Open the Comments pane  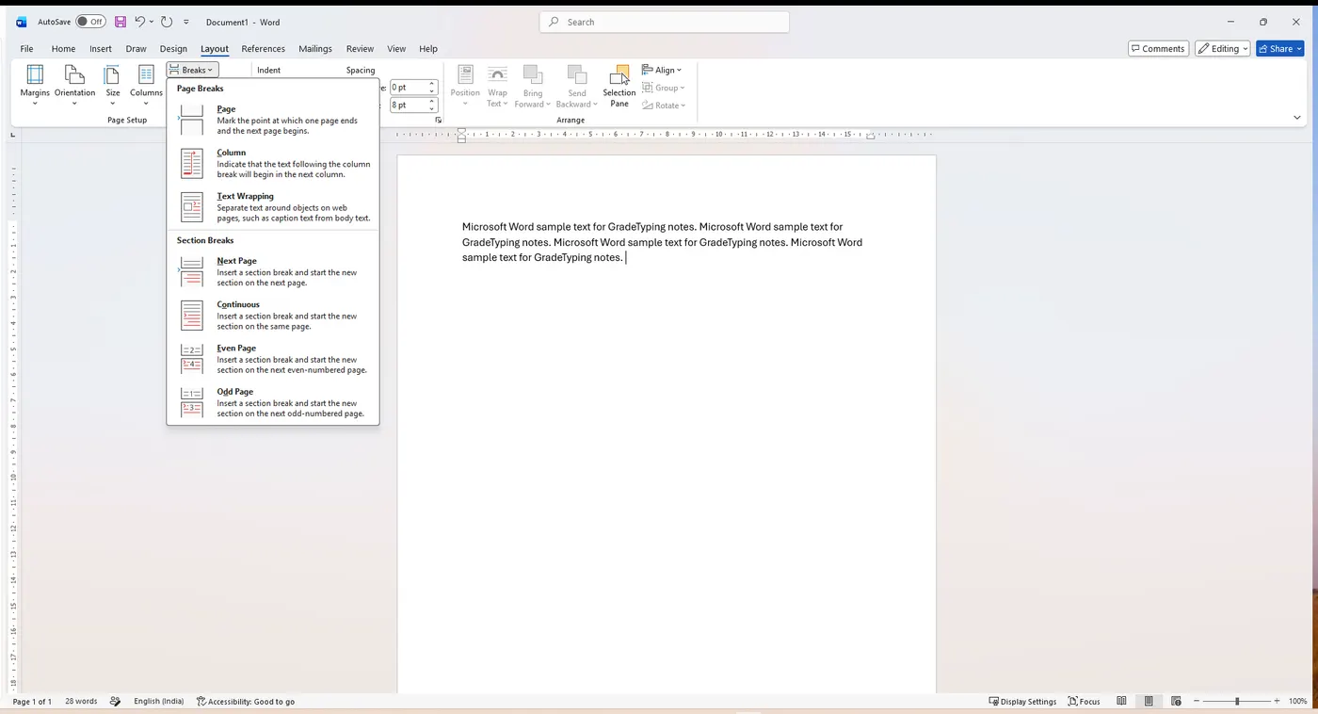(1158, 49)
